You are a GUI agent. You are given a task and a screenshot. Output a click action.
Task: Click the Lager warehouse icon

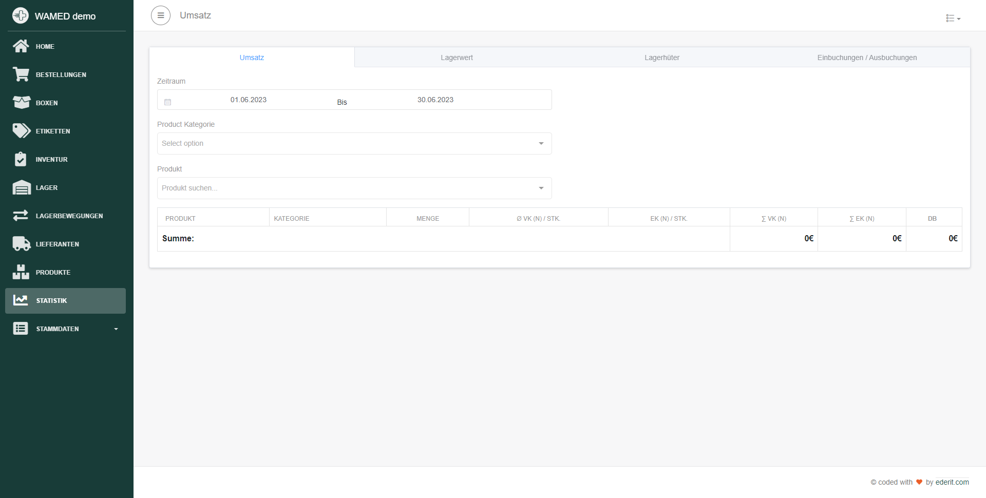click(21, 187)
